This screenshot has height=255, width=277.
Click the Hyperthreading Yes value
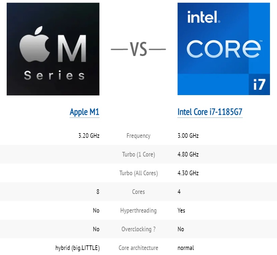(181, 211)
